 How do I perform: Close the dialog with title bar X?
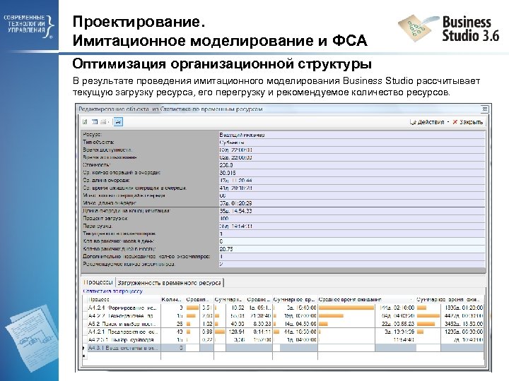coord(484,109)
